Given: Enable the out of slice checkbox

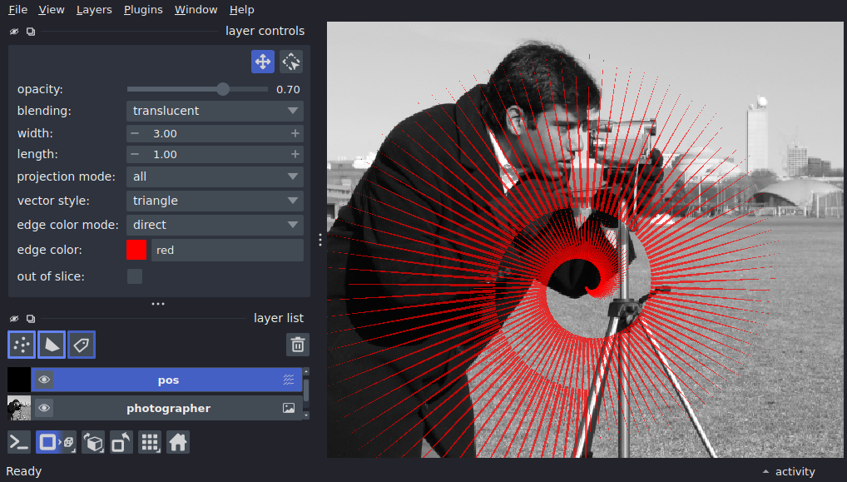Looking at the screenshot, I should (135, 276).
